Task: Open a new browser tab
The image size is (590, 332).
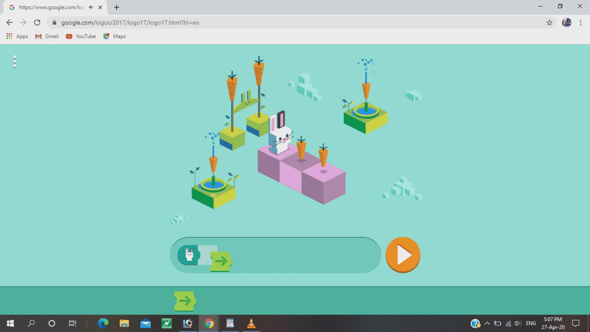Action: [117, 7]
